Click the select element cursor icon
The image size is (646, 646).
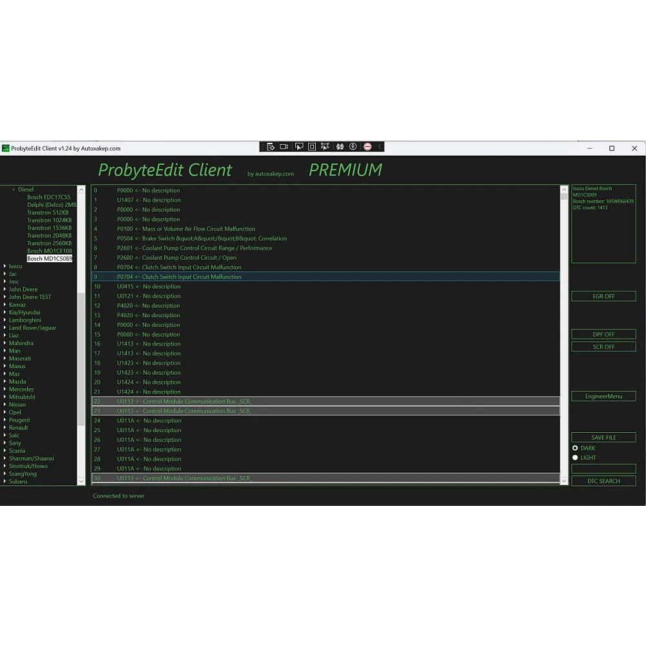pyautogui.click(x=298, y=147)
